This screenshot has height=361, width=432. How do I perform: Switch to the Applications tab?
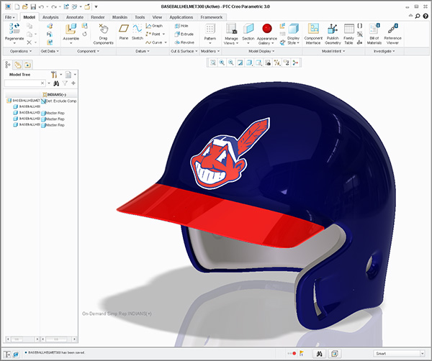[181, 17]
